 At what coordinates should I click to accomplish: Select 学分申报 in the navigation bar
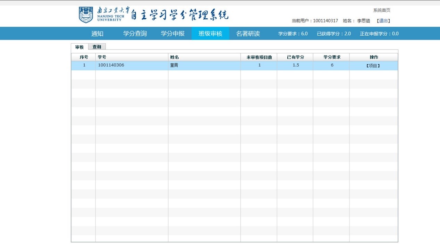coord(172,34)
